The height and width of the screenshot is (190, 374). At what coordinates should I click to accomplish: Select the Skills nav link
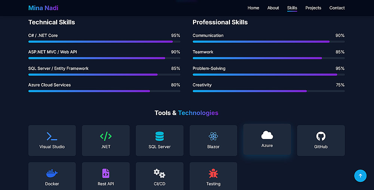pyautogui.click(x=292, y=8)
